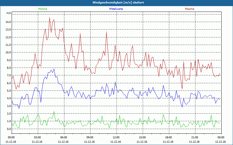Click the red Maxima legend label

click(x=190, y=9)
